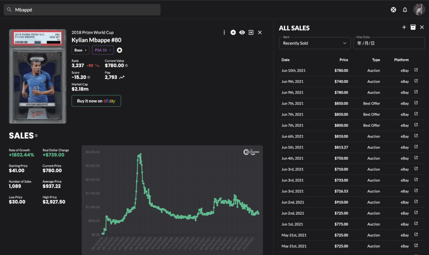Open external link for Jun 5th, 2021 sale
The image size is (429, 255).
(x=416, y=147)
